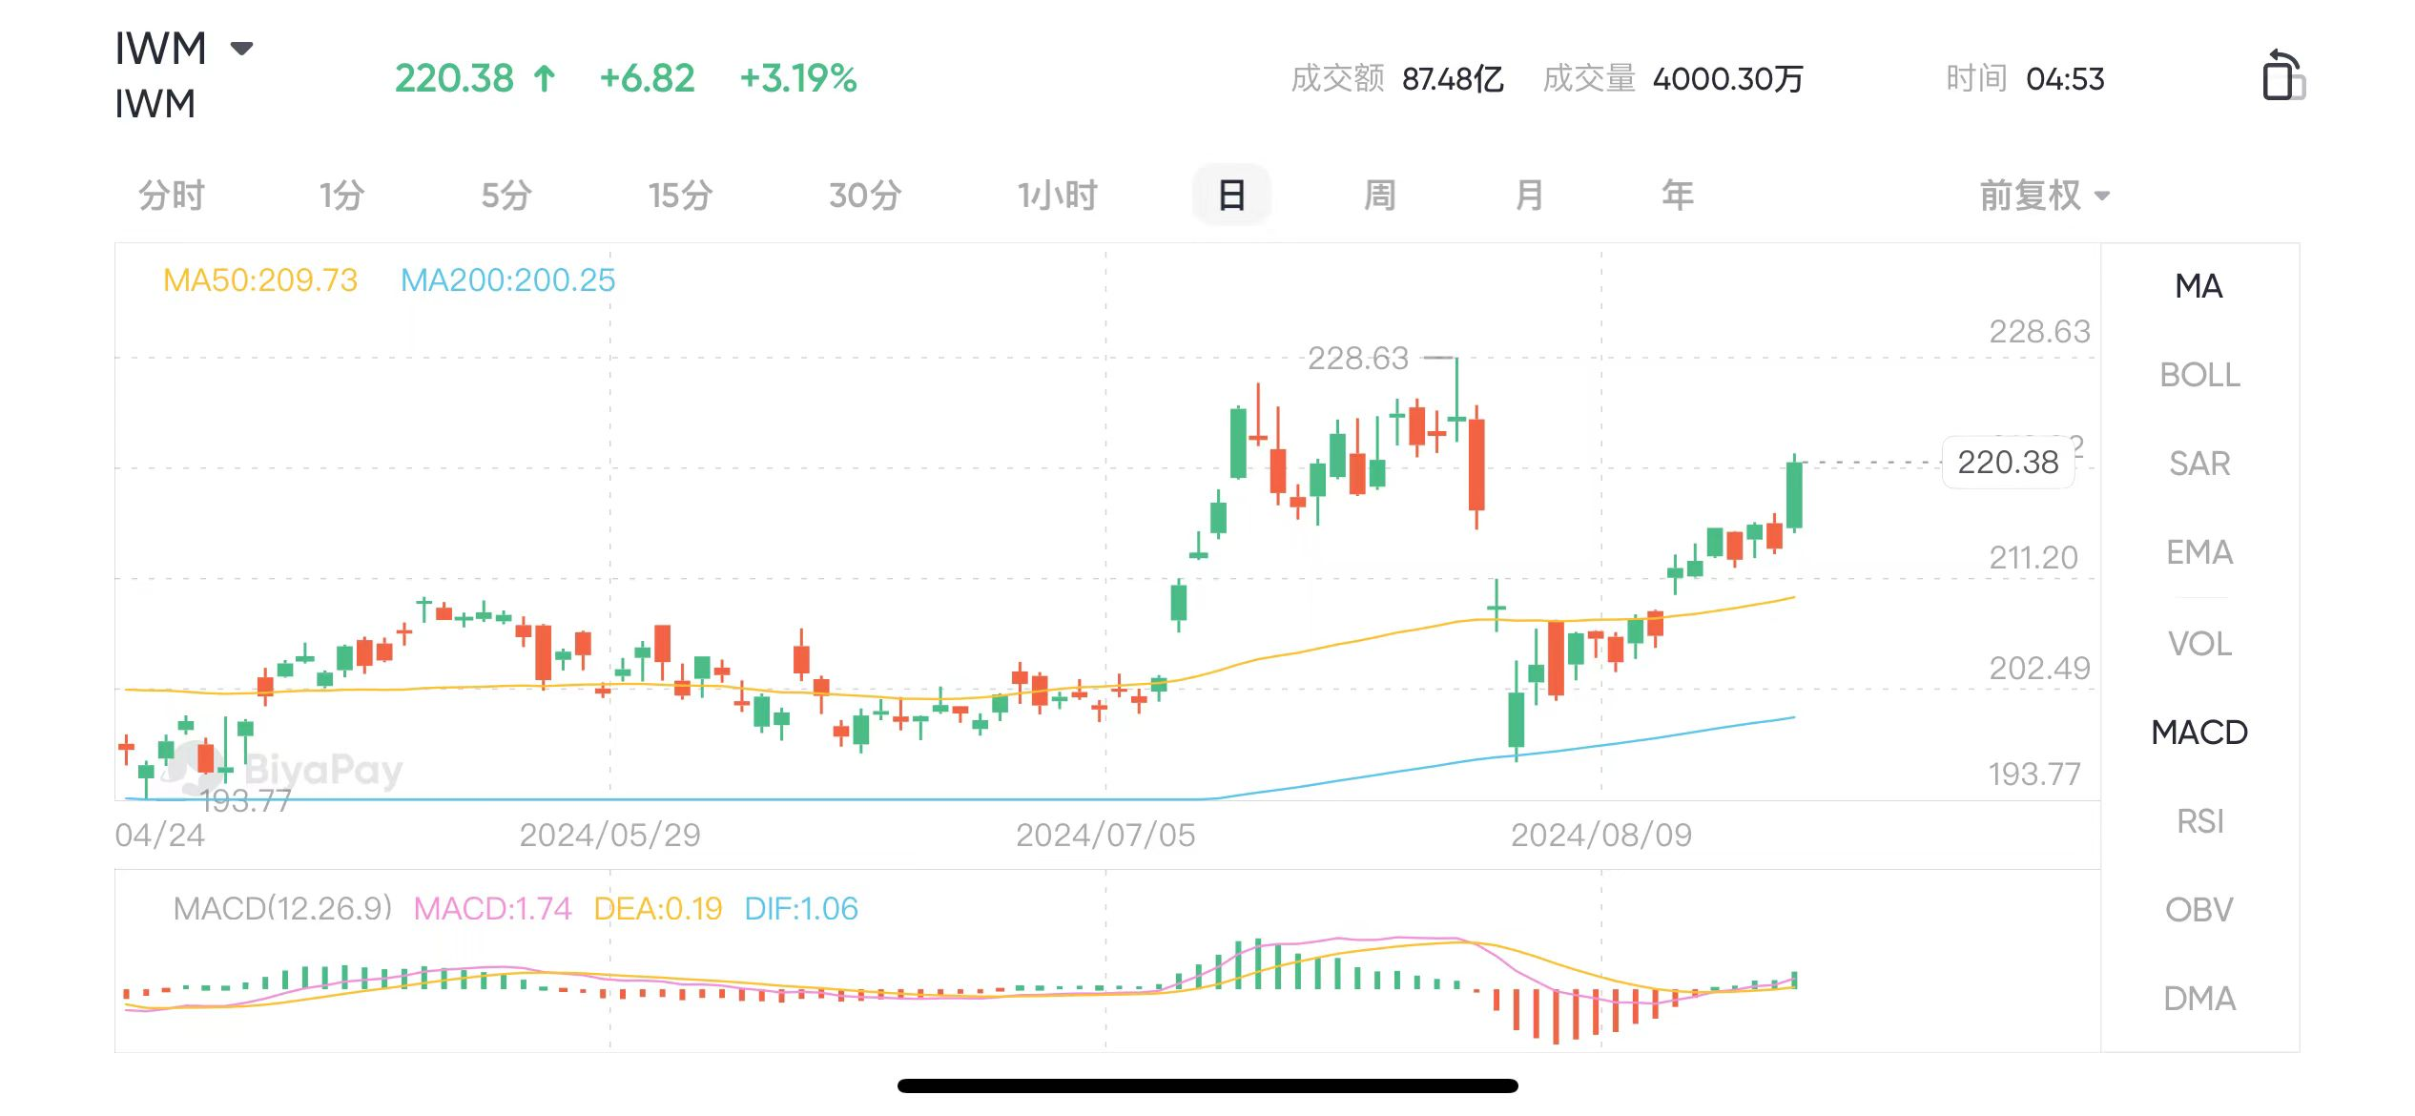
Task: Tap the 2024/07/05 date axis label
Action: (1105, 836)
